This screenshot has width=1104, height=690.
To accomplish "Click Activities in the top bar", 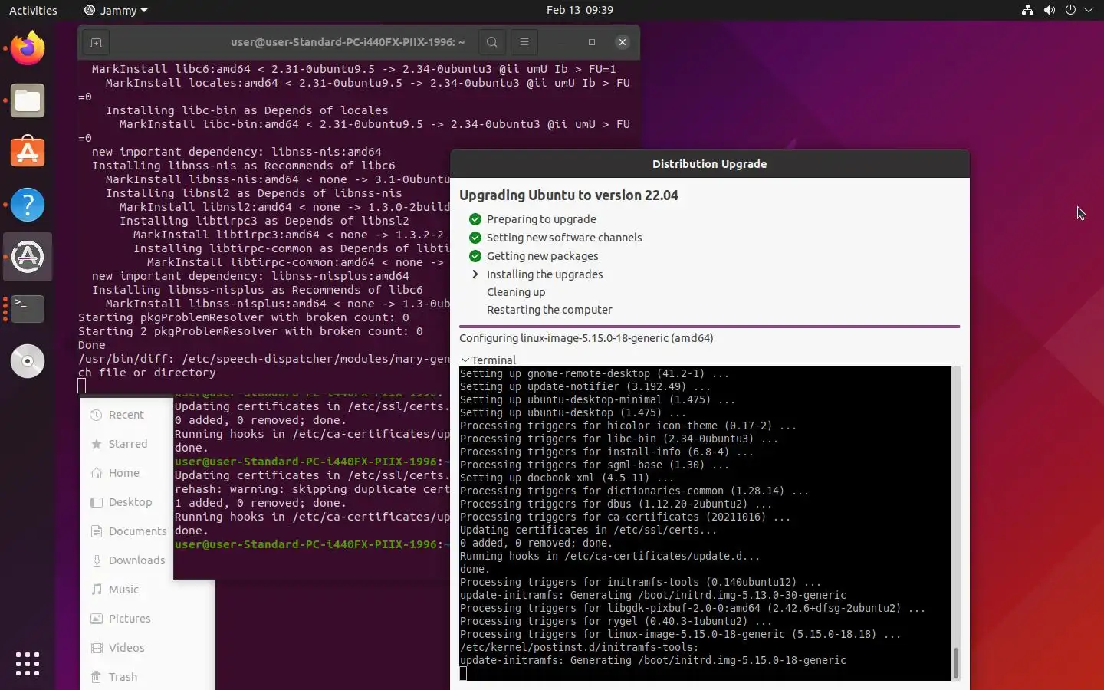I will pyautogui.click(x=33, y=11).
